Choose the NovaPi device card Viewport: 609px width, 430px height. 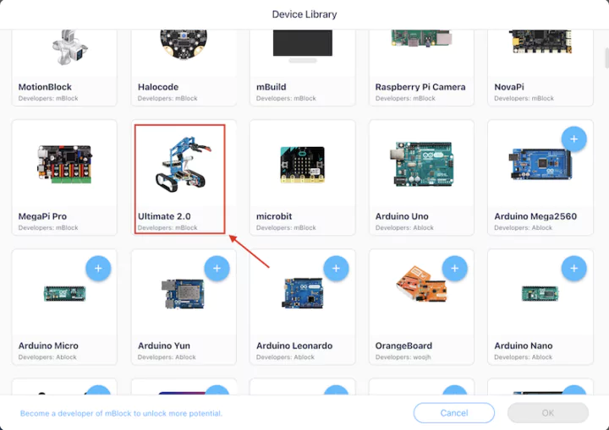pos(540,68)
